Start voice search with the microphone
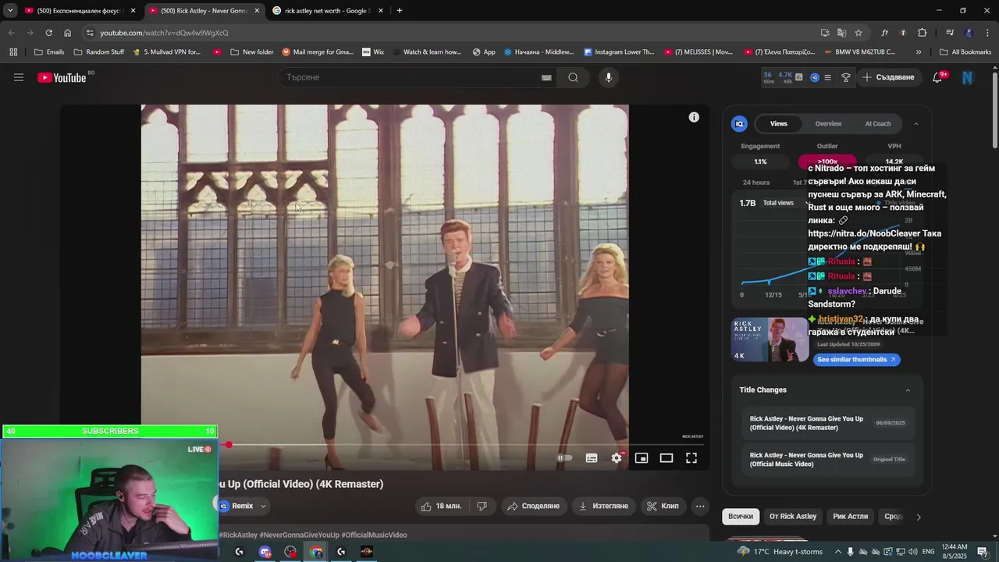This screenshot has height=562, width=999. [609, 77]
